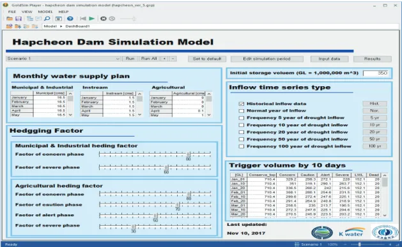Click the remove scenario minus button

(x=173, y=59)
